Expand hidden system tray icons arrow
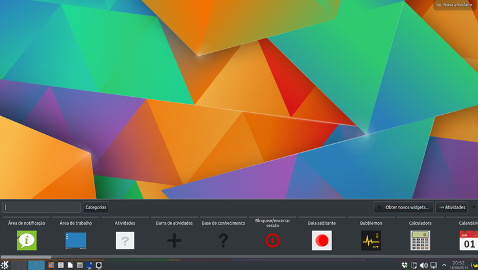The width and height of the screenshot is (478, 270). 444,265
